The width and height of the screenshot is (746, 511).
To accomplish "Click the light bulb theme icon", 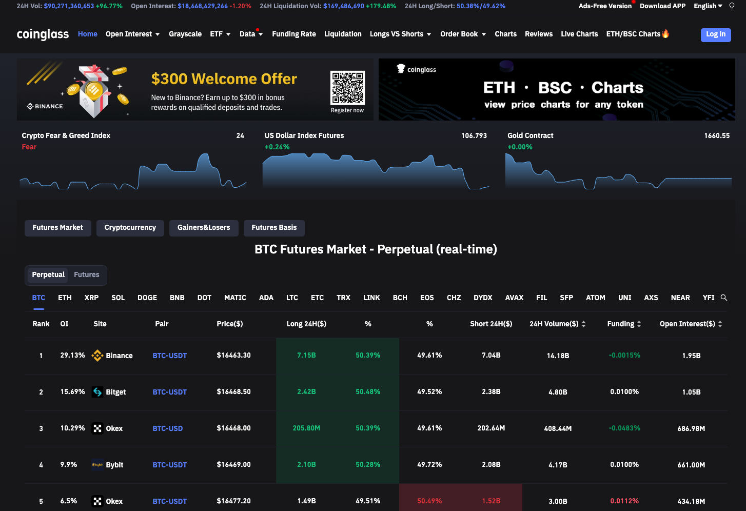I will pyautogui.click(x=732, y=6).
